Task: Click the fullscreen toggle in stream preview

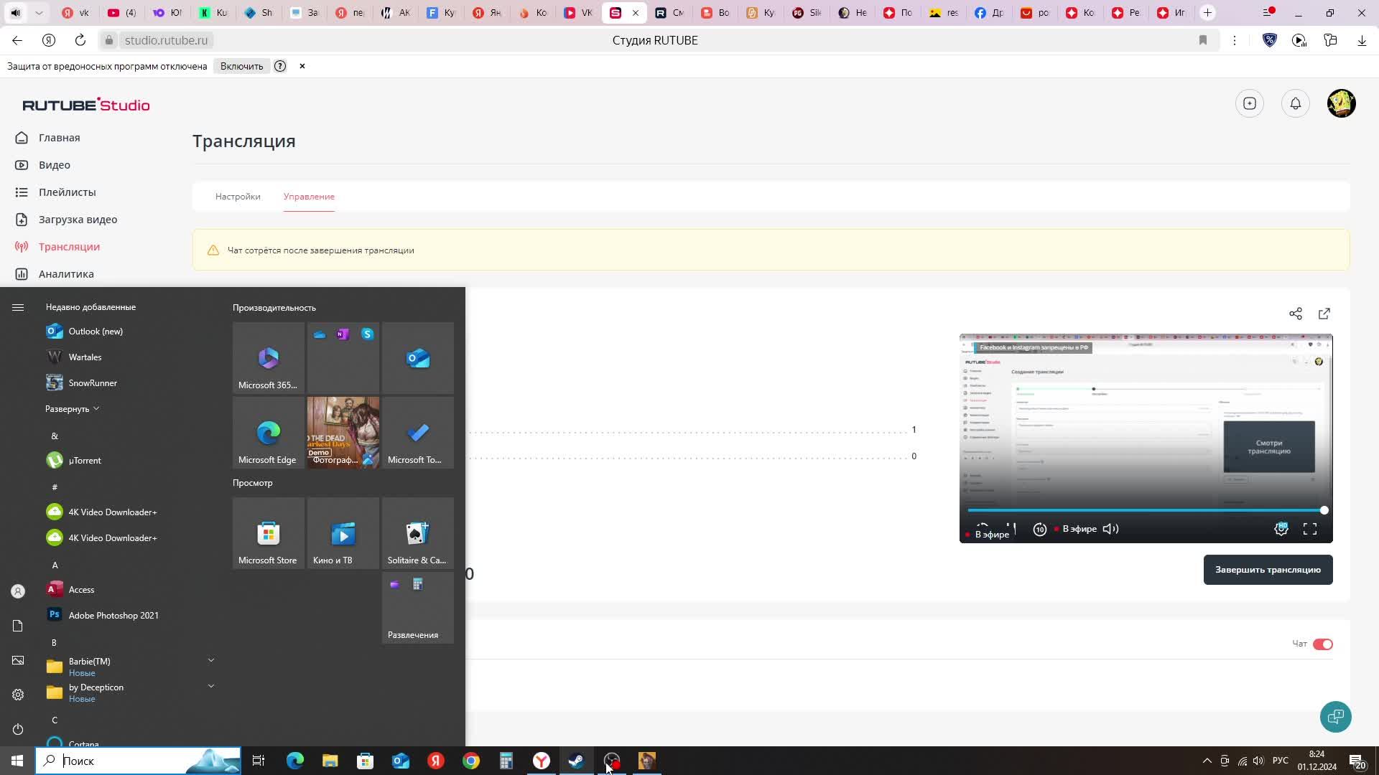Action: pyautogui.click(x=1311, y=529)
